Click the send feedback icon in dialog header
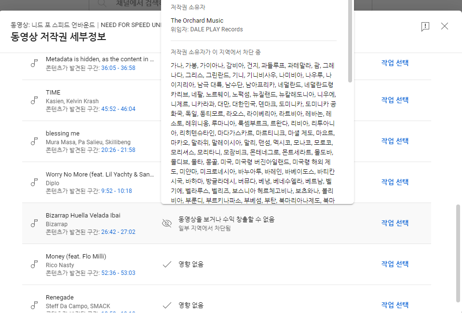 coord(425,27)
